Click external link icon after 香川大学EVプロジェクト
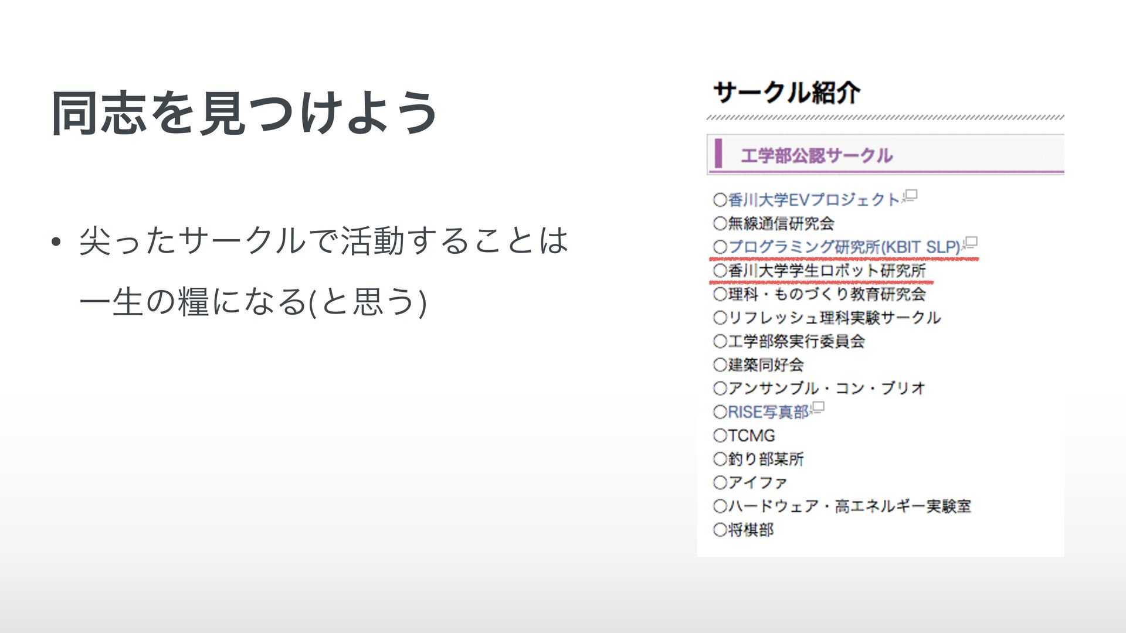Screen dimensions: 1126x633 (910, 196)
